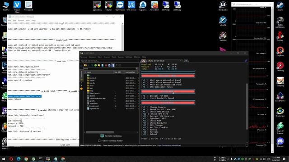Click the green refresh icon in SFTP toolbar

click(95, 65)
